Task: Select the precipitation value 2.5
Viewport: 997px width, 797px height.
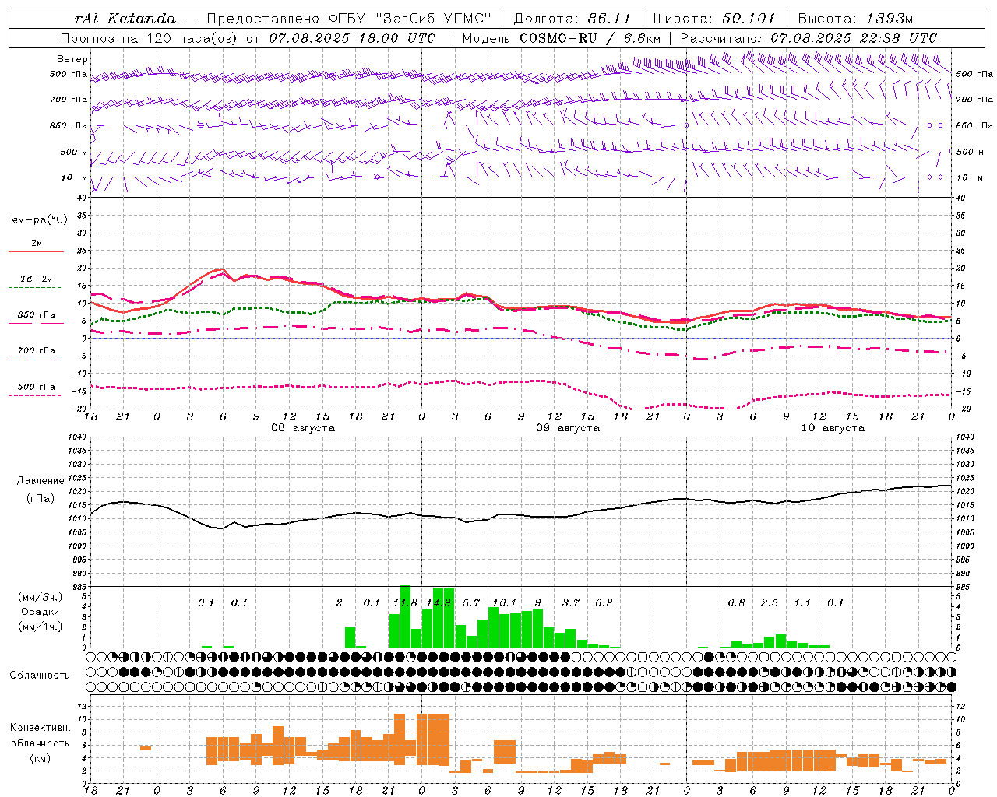Action: 770,603
